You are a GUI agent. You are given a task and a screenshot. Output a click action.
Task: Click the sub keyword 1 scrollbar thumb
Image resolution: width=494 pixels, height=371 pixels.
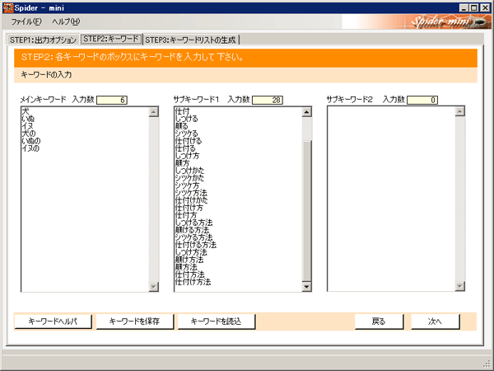coord(306,211)
